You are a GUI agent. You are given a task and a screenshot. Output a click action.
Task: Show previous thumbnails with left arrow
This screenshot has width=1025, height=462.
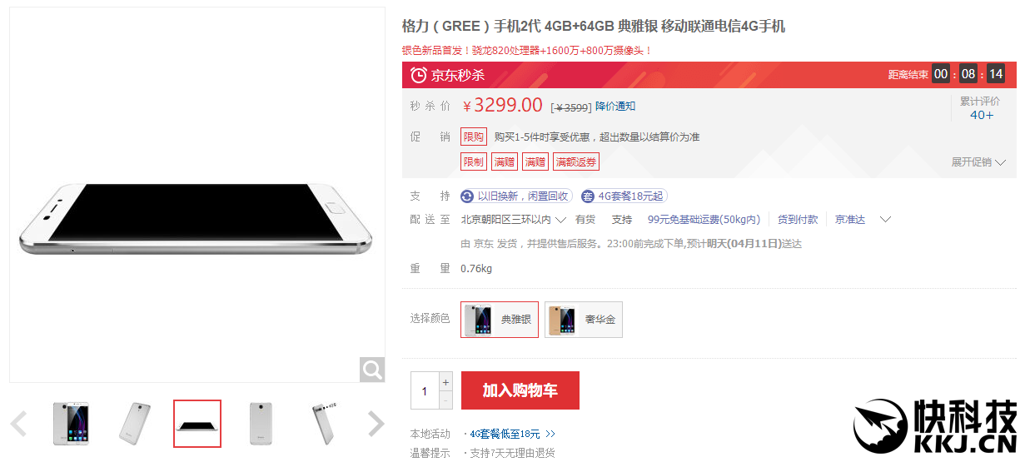(18, 424)
